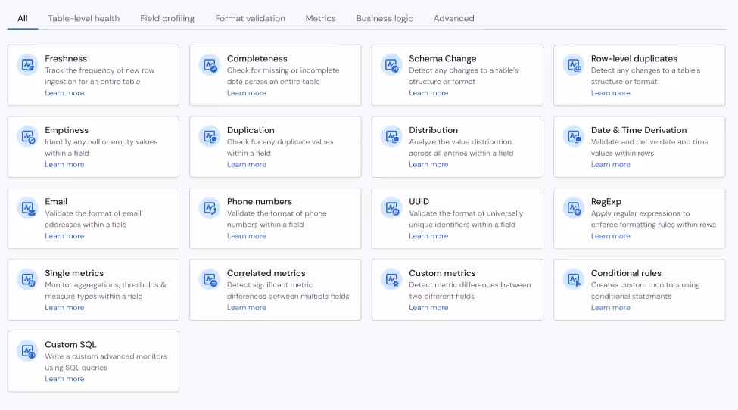Click the Row-level duplicates icon
This screenshot has width=738, height=410.
pyautogui.click(x=574, y=64)
